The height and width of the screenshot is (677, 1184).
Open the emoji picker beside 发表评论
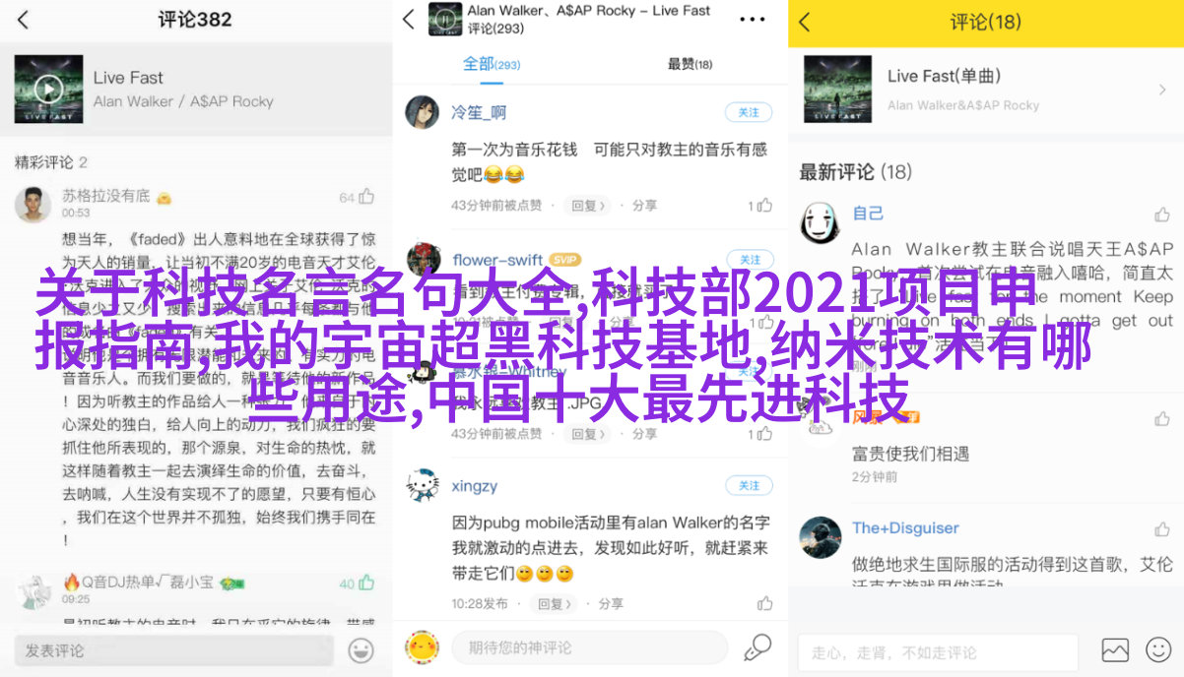[x=362, y=649]
